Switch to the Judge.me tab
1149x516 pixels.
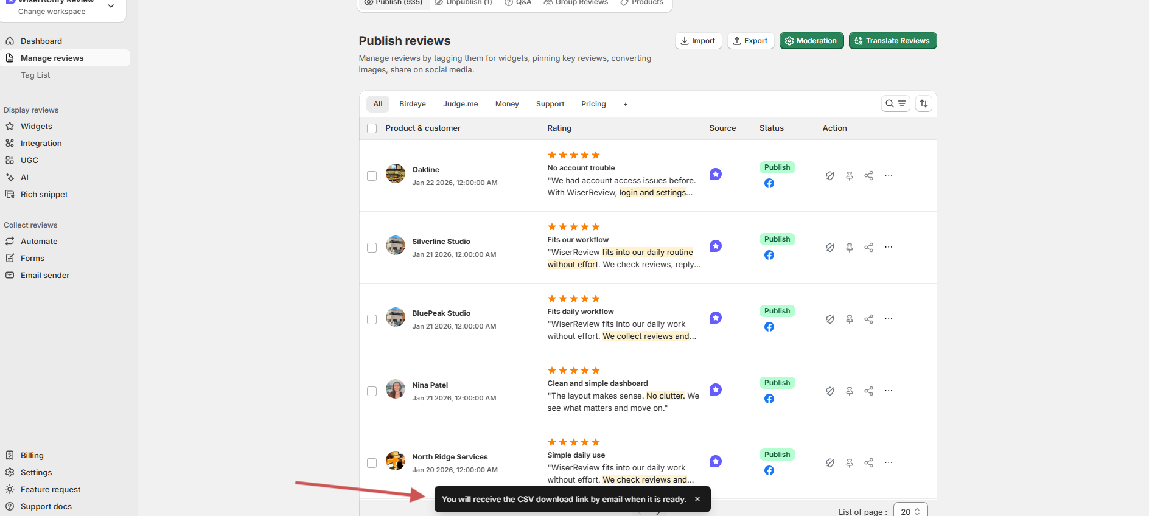click(x=460, y=104)
